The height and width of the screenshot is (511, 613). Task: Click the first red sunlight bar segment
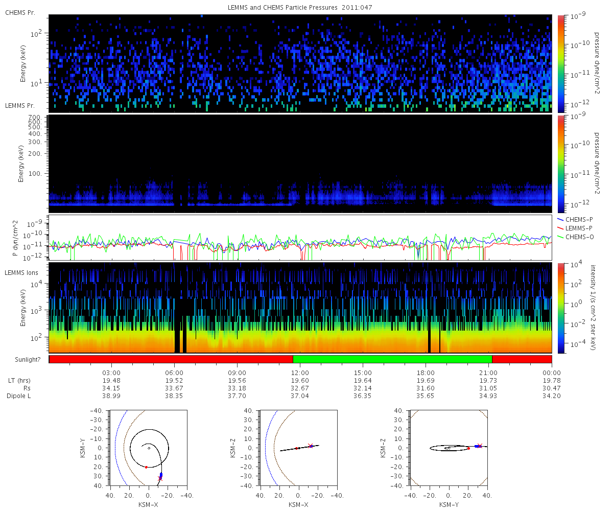pos(171,359)
